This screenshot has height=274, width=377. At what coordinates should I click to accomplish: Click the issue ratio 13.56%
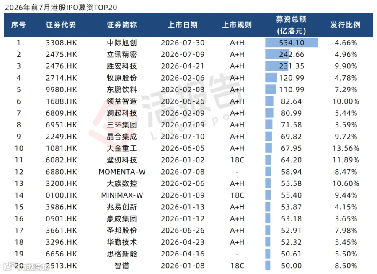pos(346,148)
